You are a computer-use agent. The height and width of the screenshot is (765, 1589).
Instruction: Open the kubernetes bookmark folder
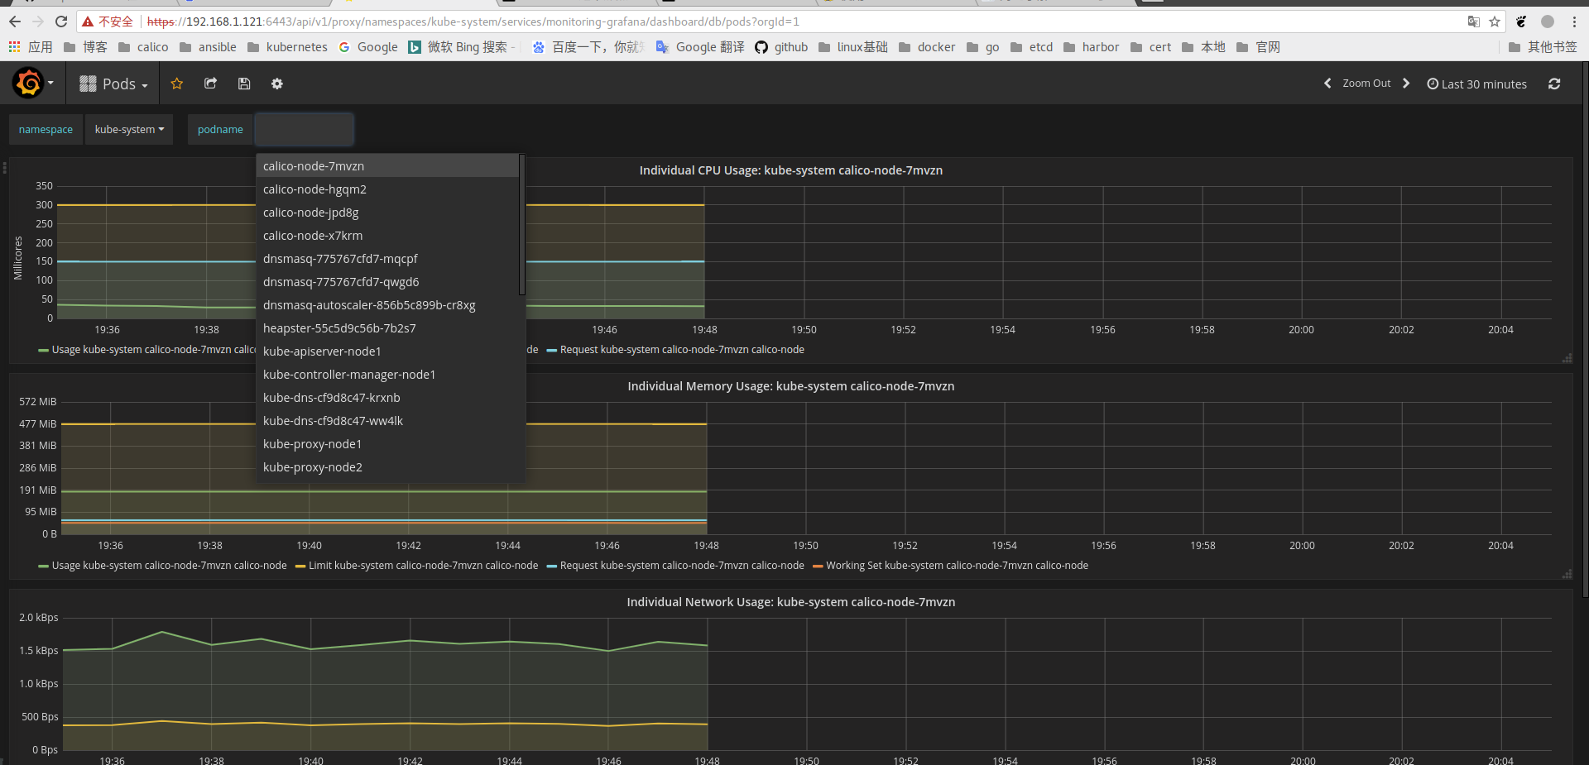(287, 46)
